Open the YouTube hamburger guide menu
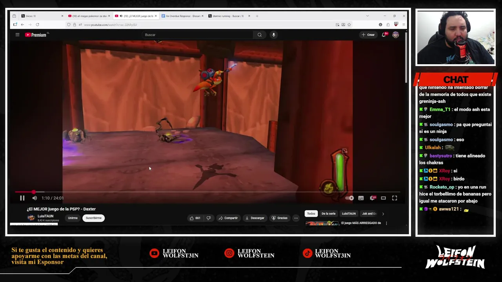The height and width of the screenshot is (282, 502). click(x=17, y=35)
